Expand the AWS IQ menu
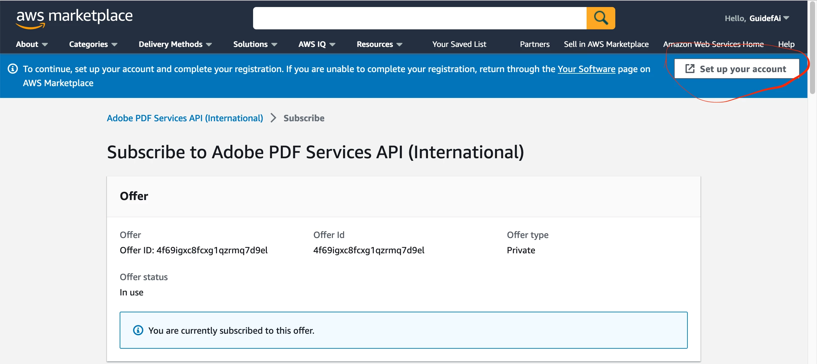817x364 pixels. coord(317,44)
